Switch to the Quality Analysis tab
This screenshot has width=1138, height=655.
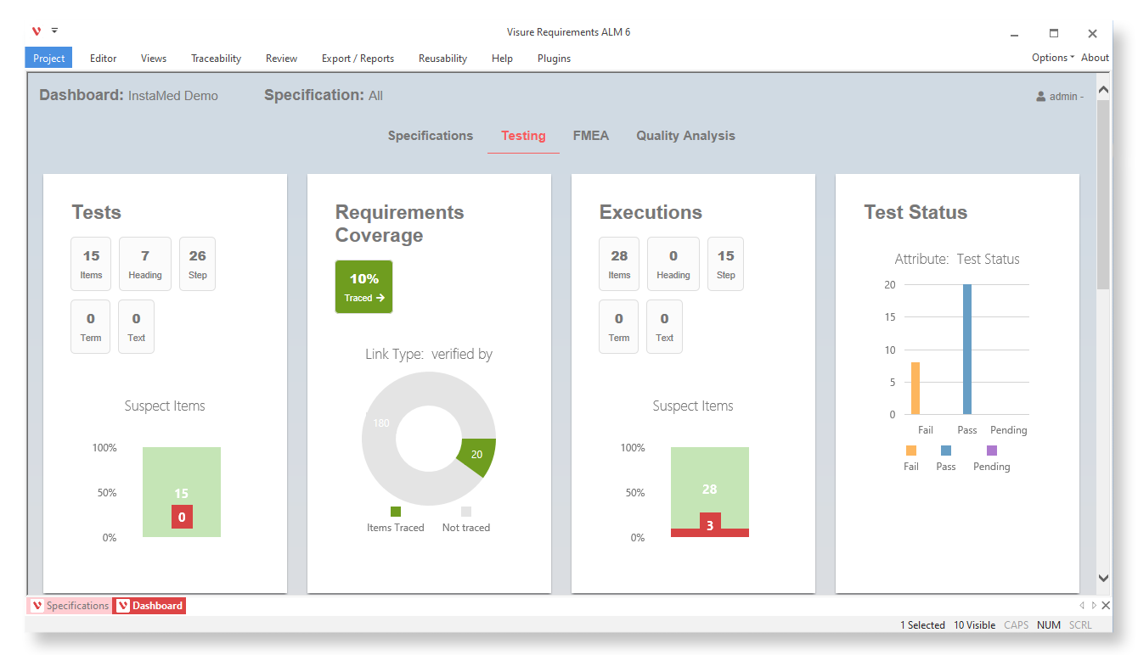coord(685,136)
